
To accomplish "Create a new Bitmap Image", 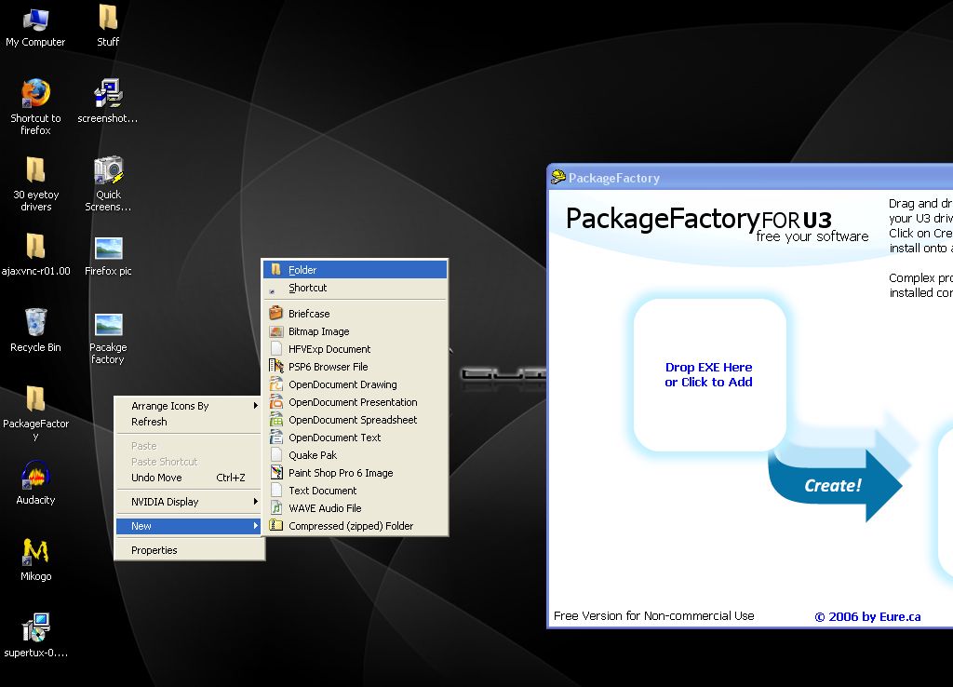I will coord(356,331).
